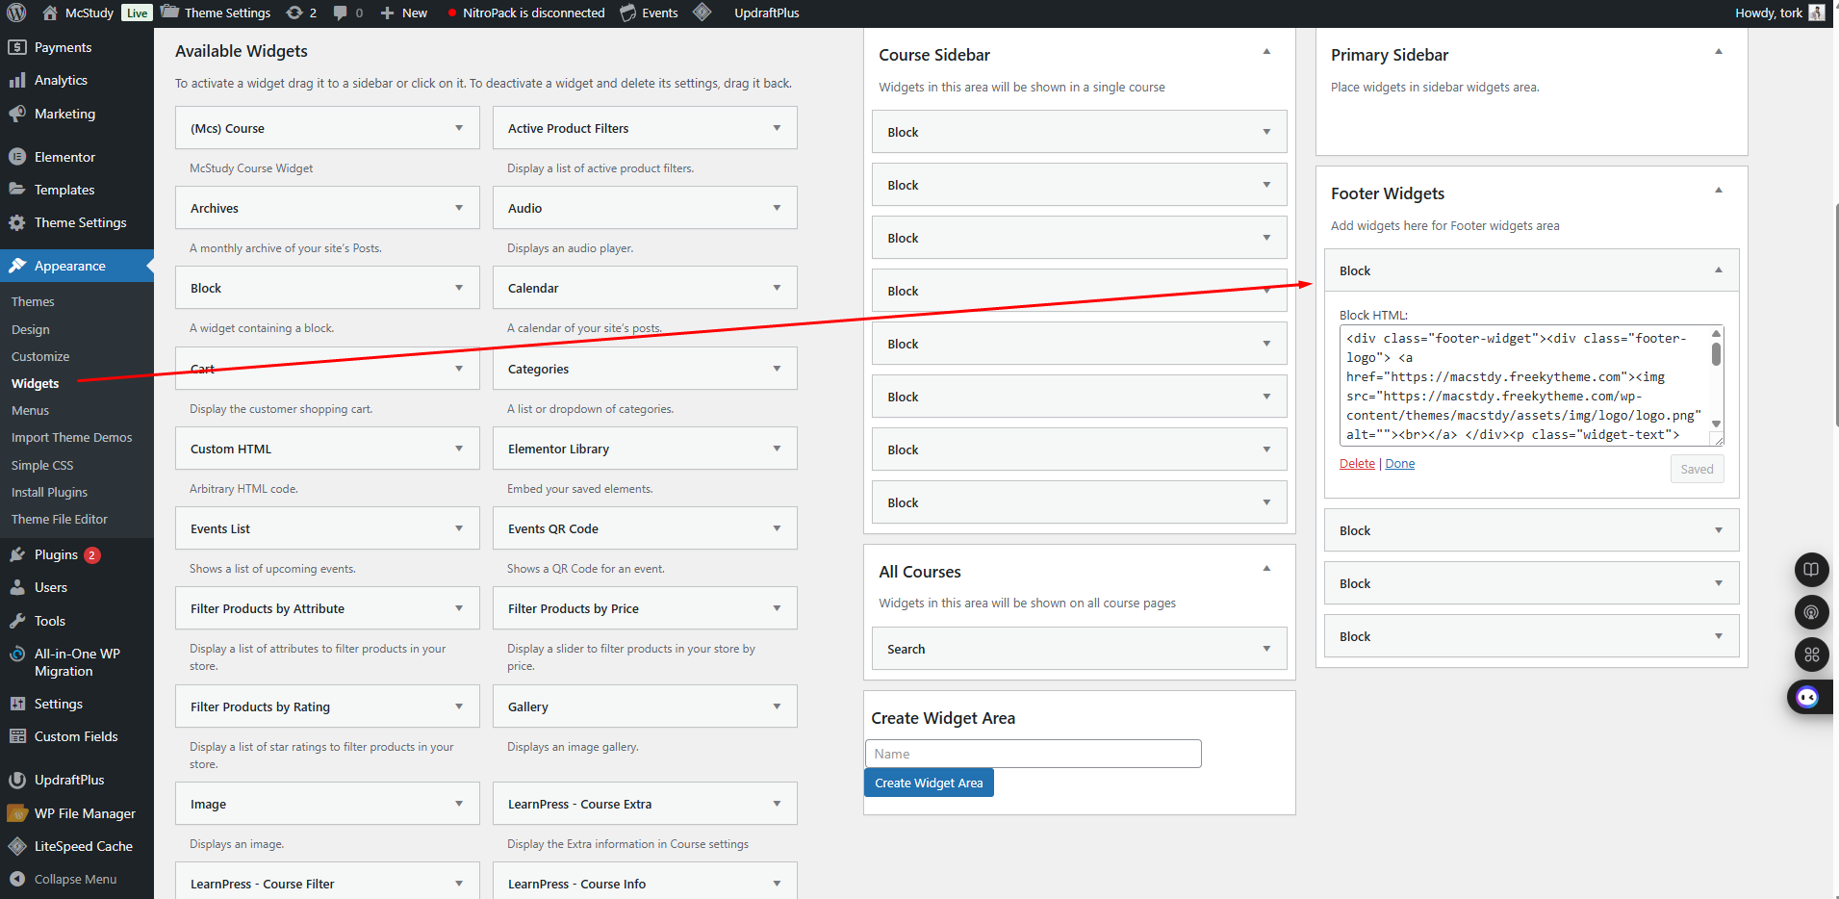Click the Templates folder icon
This screenshot has width=1839, height=899.
coord(17,190)
